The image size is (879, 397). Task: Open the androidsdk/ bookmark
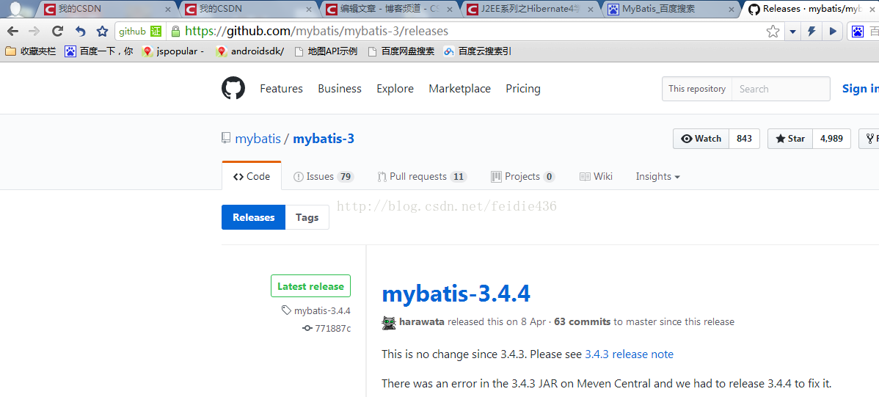click(250, 51)
